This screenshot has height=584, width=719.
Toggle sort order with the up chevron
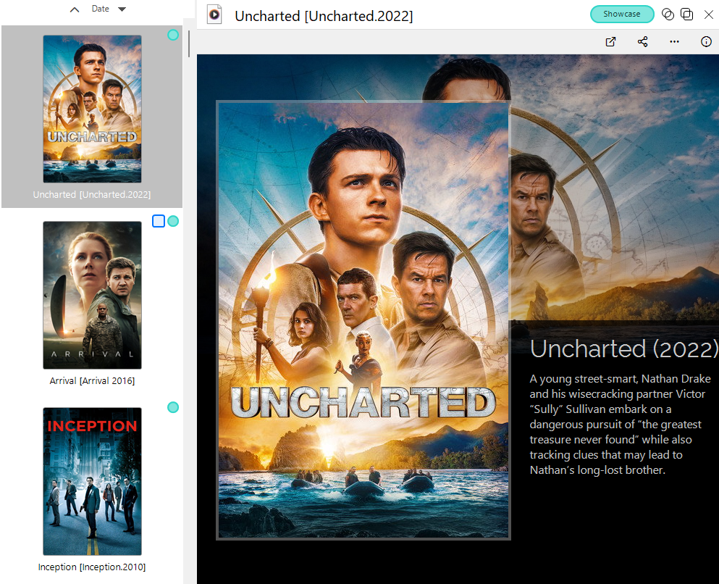[75, 9]
